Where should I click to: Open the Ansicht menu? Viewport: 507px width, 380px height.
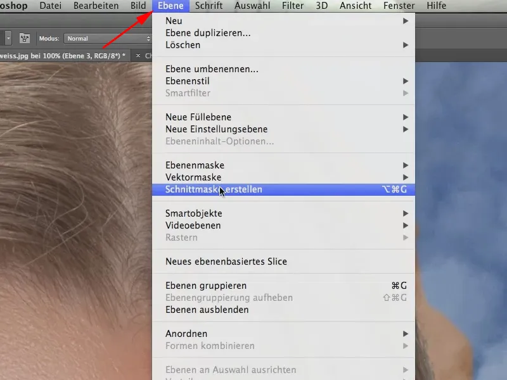(x=356, y=6)
